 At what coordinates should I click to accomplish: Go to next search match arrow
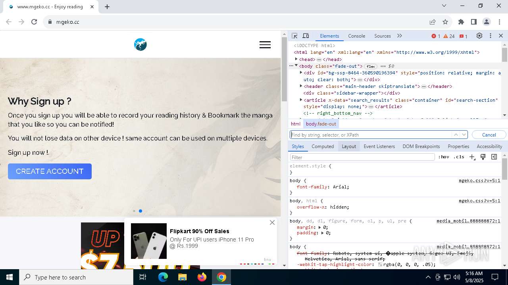464,135
